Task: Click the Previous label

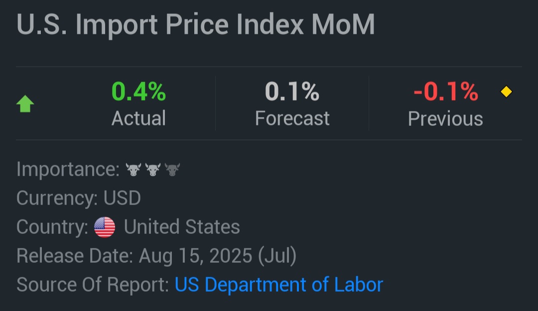Action: coord(445,119)
